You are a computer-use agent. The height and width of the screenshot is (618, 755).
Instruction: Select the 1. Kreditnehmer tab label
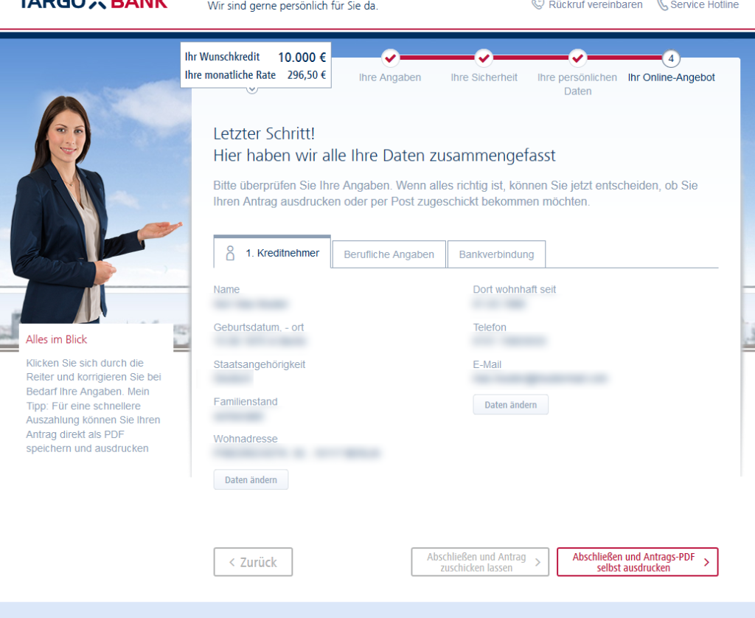pos(282,253)
